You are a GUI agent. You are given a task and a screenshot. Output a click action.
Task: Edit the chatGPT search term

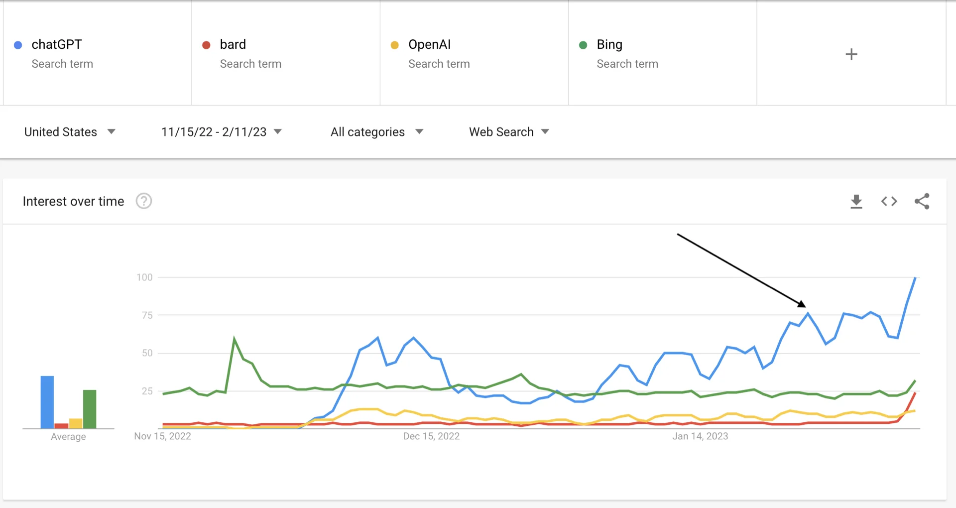(x=57, y=45)
